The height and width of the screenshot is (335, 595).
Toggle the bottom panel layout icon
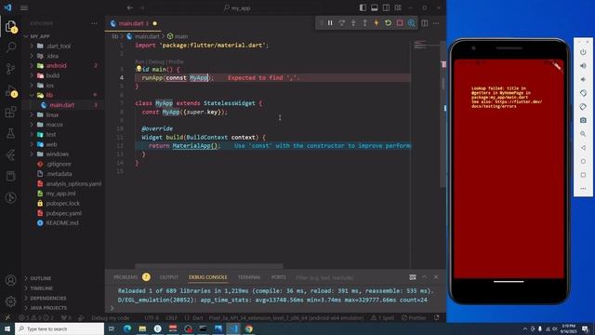375,7
